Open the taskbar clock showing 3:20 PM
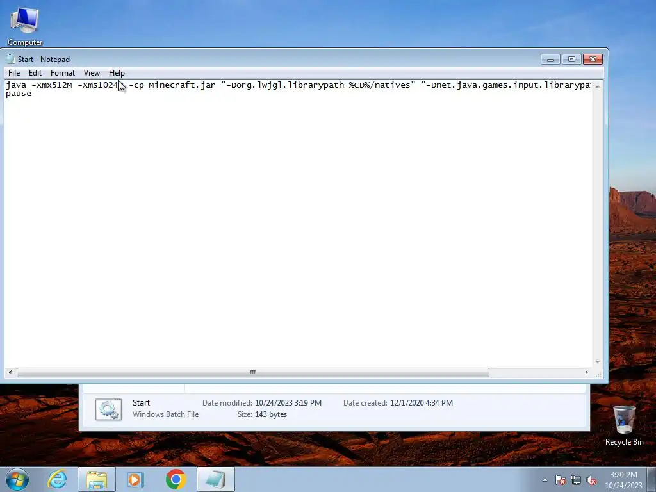656x492 pixels. tap(623, 480)
